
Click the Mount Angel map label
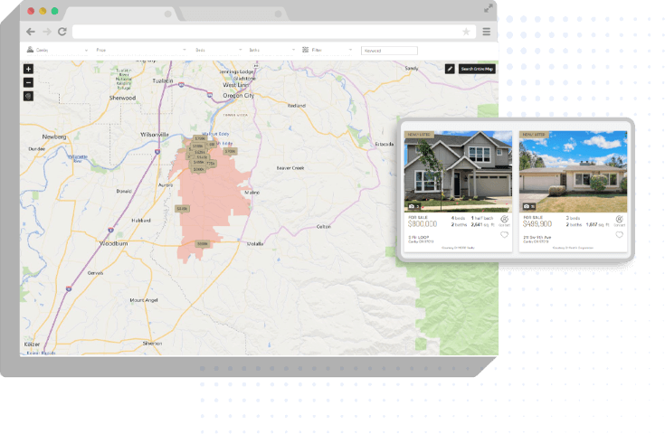(144, 300)
